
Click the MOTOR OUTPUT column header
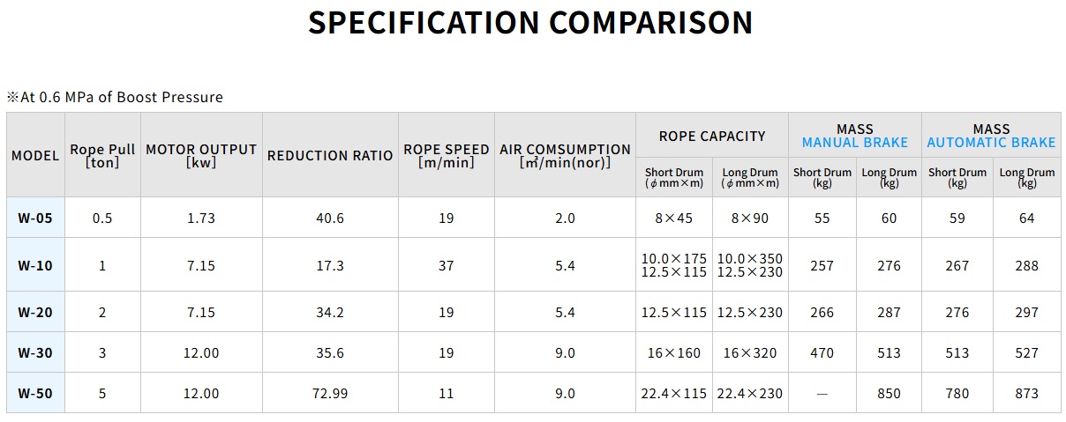[x=201, y=155]
